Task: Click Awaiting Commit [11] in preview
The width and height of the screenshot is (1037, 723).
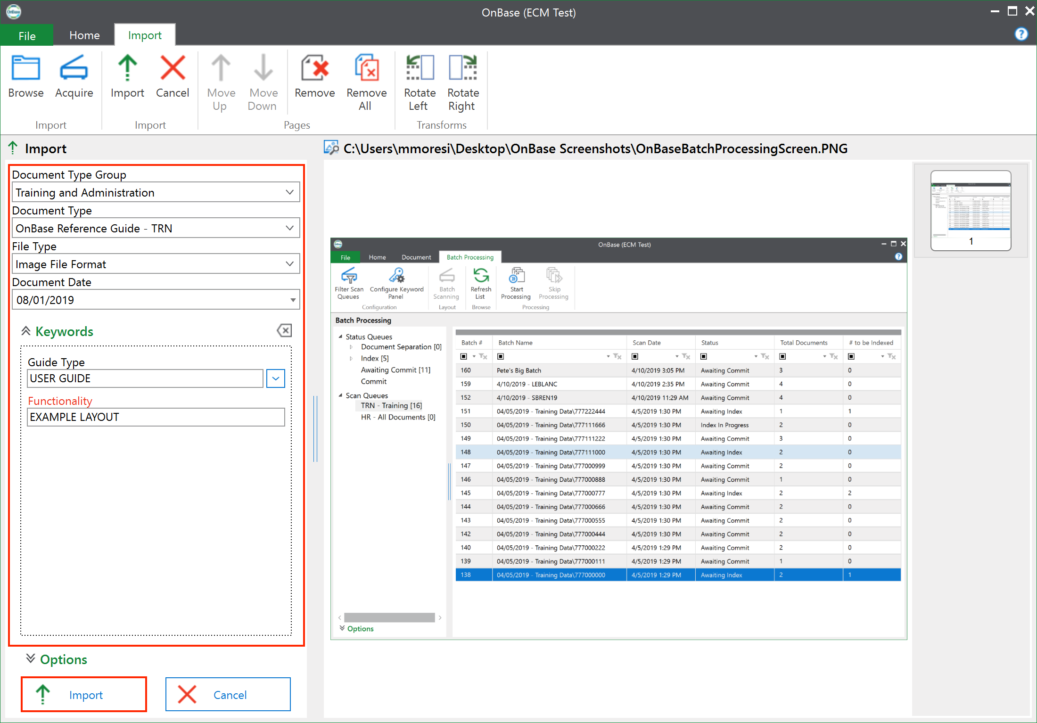Action: pos(395,370)
